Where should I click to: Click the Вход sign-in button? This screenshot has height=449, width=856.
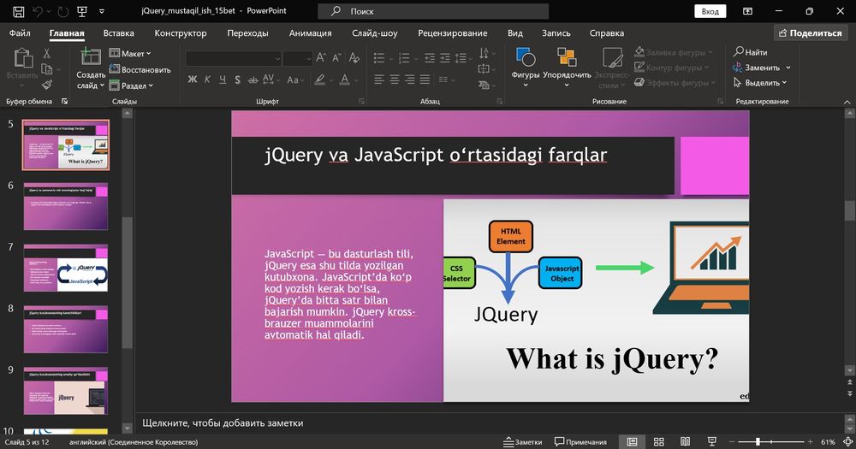click(x=710, y=11)
